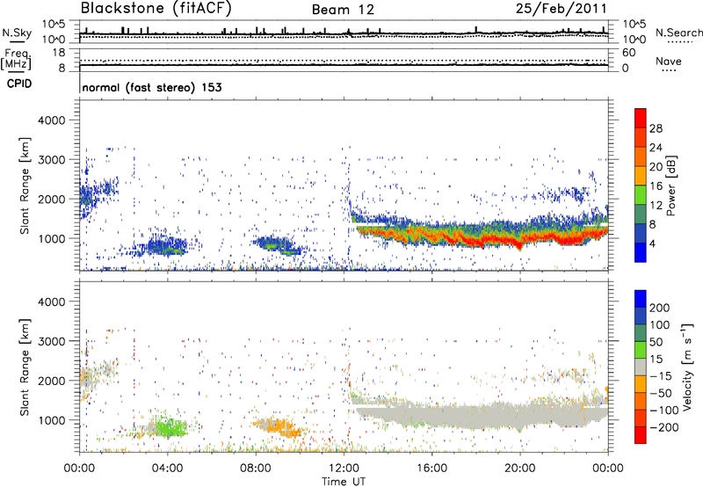Click the Slant Range label of velocity panel
Image resolution: width=703 pixels, height=487 pixels.
coord(25,367)
